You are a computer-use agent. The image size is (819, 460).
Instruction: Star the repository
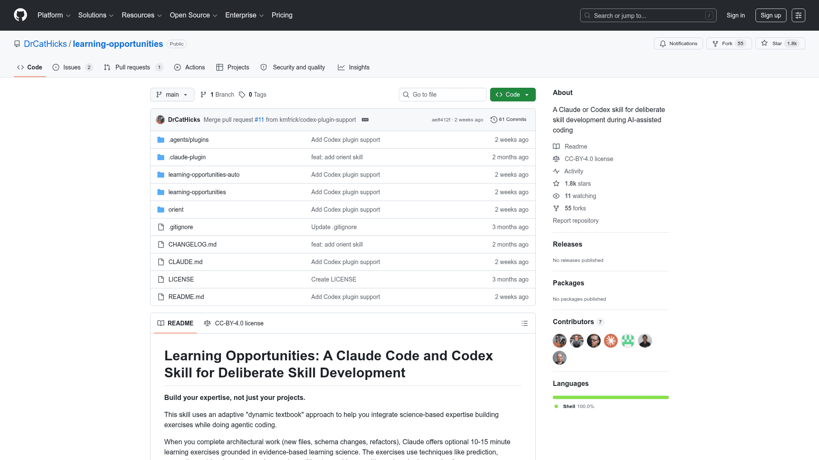pyautogui.click(x=780, y=43)
